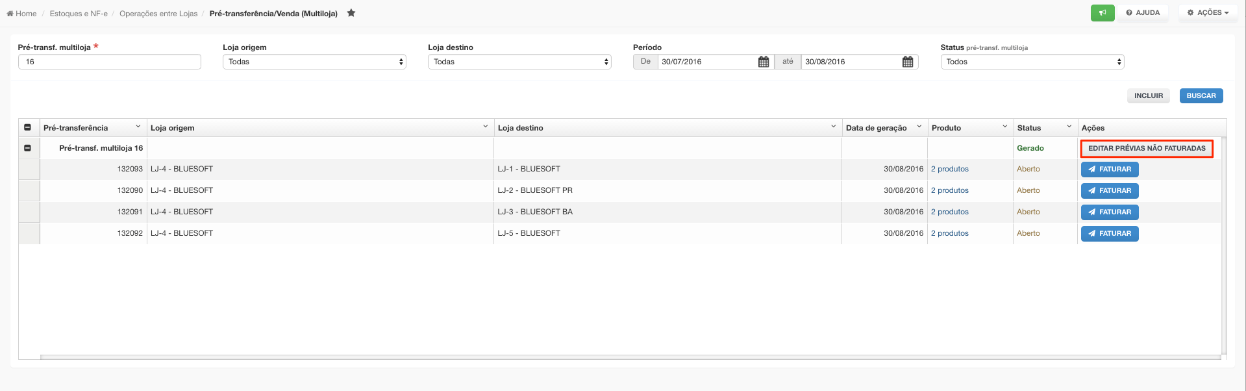The image size is (1246, 391).
Task: Click the Gerado status text
Action: coord(1030,148)
